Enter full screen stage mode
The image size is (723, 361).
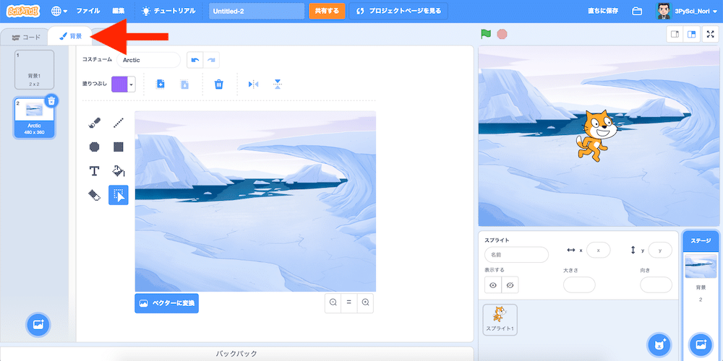710,35
